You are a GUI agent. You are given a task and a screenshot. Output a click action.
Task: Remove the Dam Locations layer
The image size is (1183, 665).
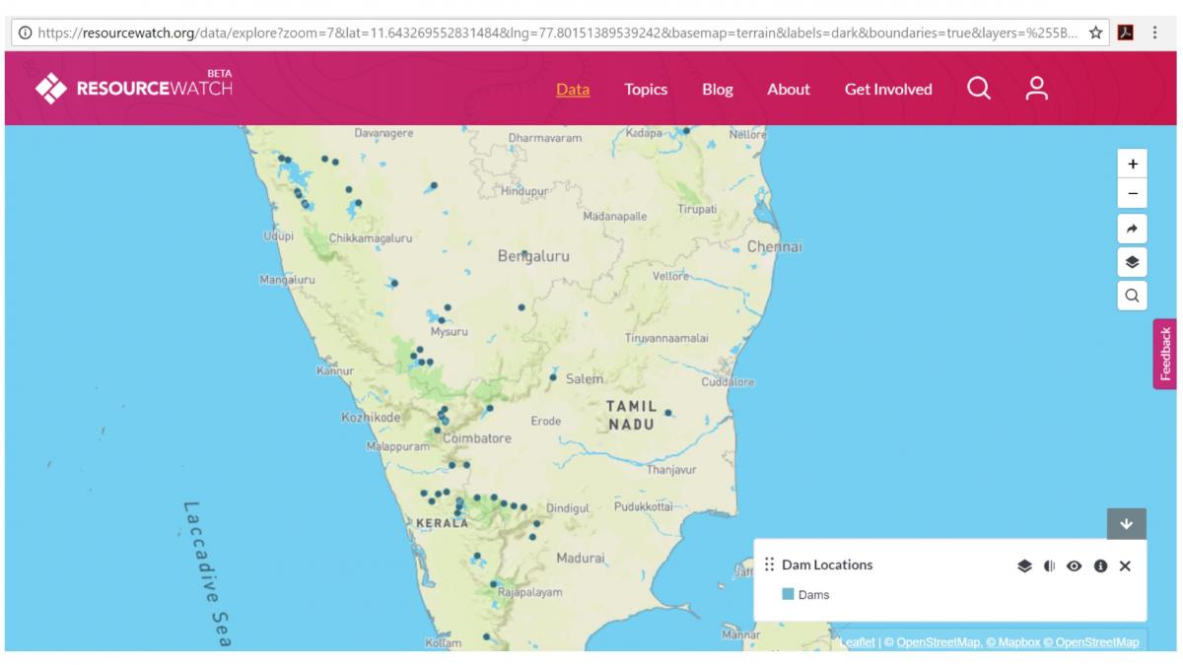point(1125,566)
